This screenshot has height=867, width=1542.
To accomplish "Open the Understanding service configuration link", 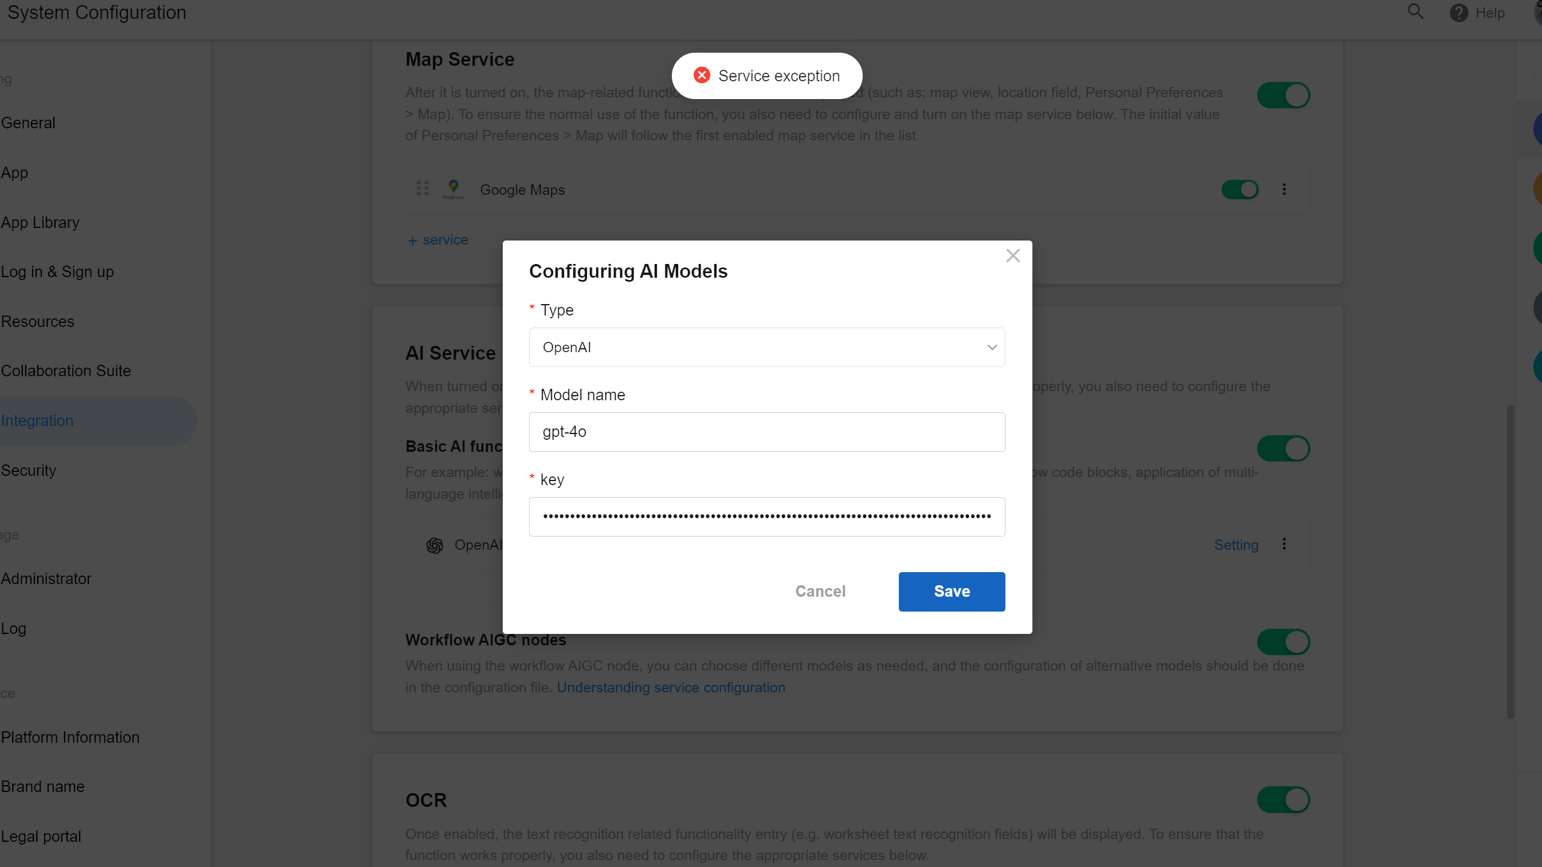I will [671, 688].
